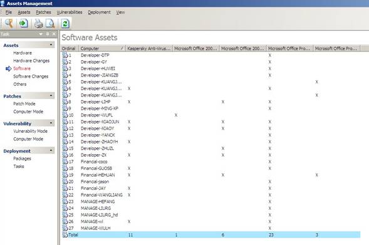Collapse the Vulnerability section
This screenshot has height=245, width=369.
pyautogui.click(x=51, y=123)
